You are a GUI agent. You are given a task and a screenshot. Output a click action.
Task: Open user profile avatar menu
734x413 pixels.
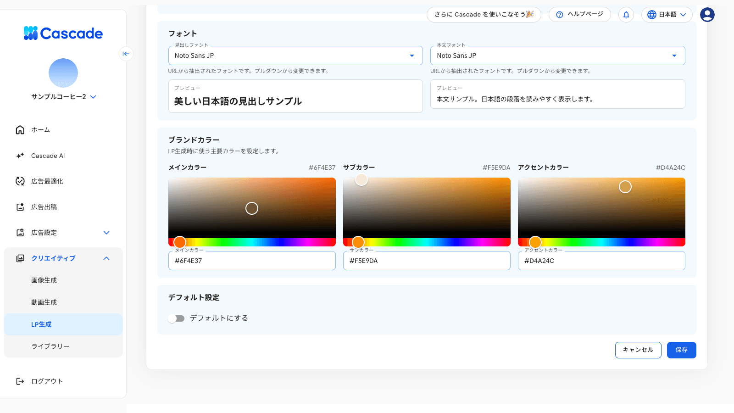(x=707, y=15)
